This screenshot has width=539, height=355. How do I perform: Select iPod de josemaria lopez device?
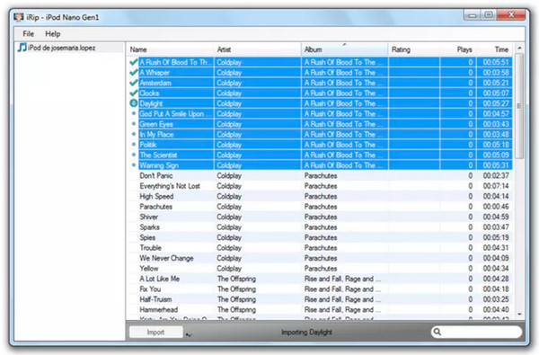[61, 48]
